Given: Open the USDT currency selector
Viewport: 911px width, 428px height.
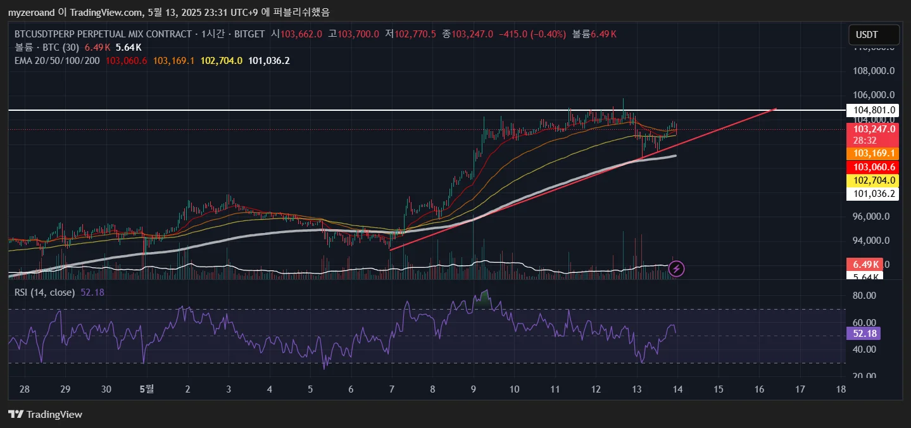Looking at the screenshot, I should point(874,35).
